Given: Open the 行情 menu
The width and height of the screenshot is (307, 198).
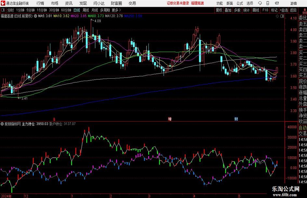Looking at the screenshot, I should coord(40,3).
